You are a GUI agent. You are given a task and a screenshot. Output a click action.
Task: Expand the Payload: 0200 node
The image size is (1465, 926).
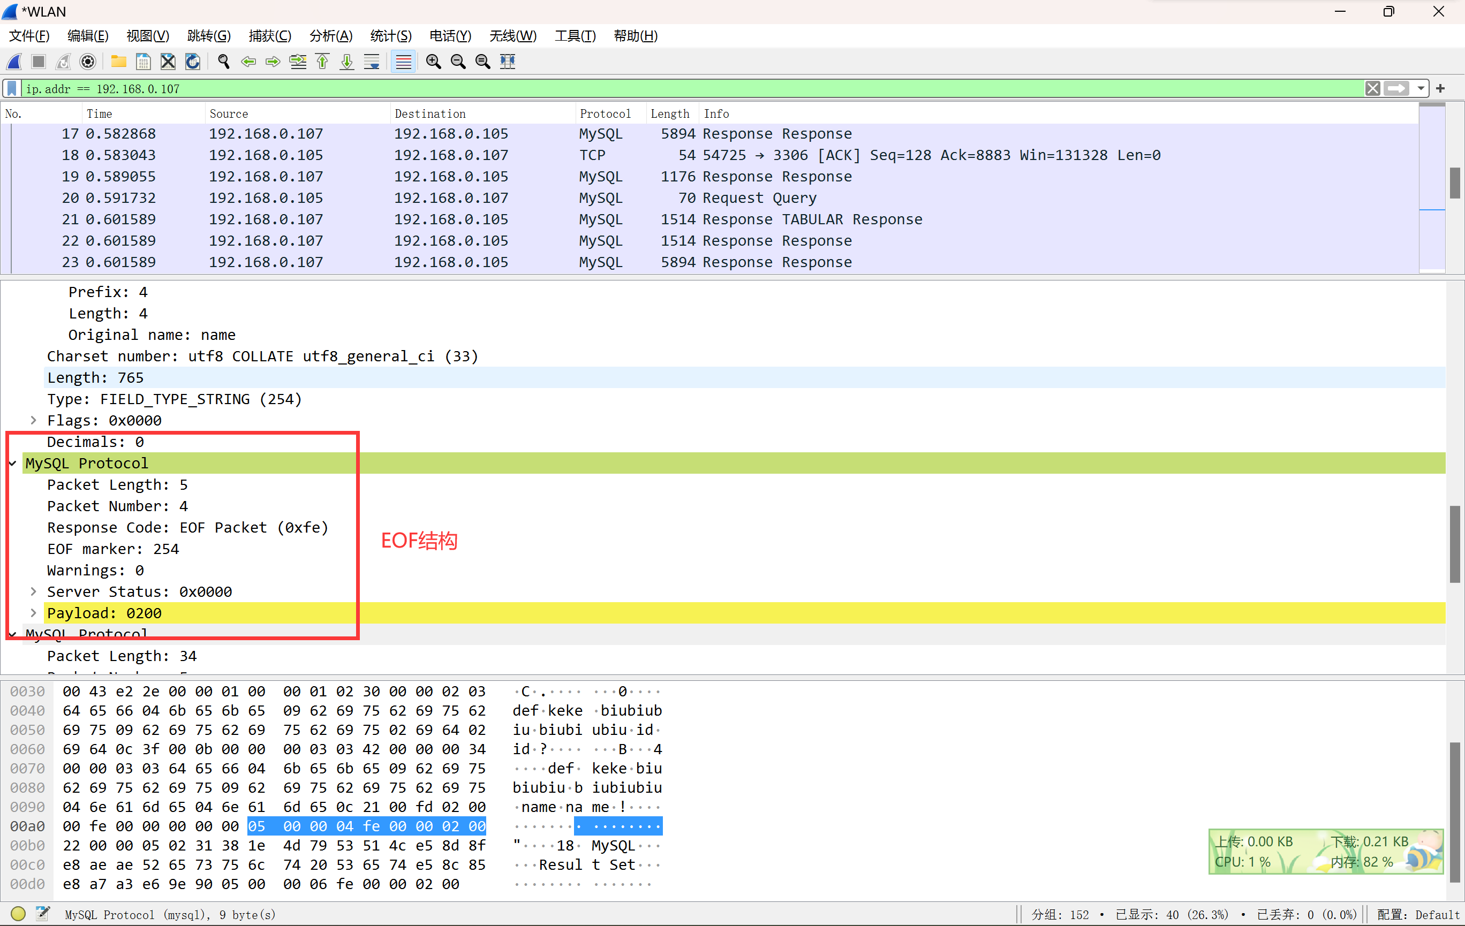click(x=33, y=613)
